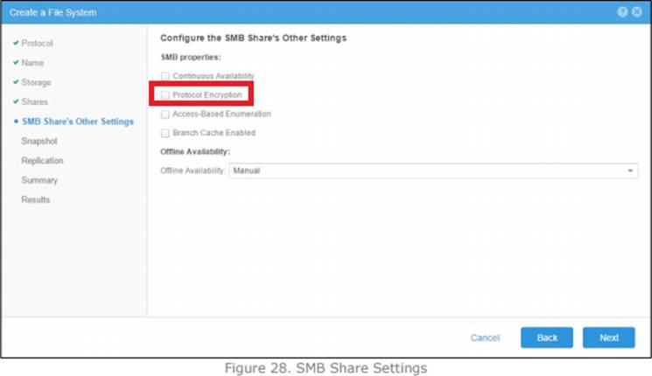Select SMB Share's Other Settings step

click(77, 122)
